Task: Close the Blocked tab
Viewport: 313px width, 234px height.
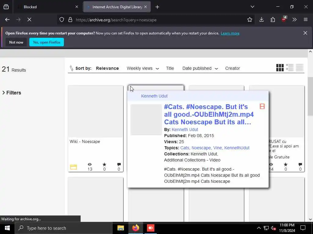Action: coord(77,7)
